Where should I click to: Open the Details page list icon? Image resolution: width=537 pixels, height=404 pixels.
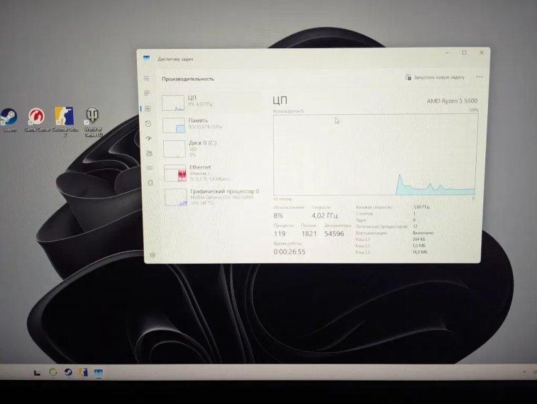150,168
